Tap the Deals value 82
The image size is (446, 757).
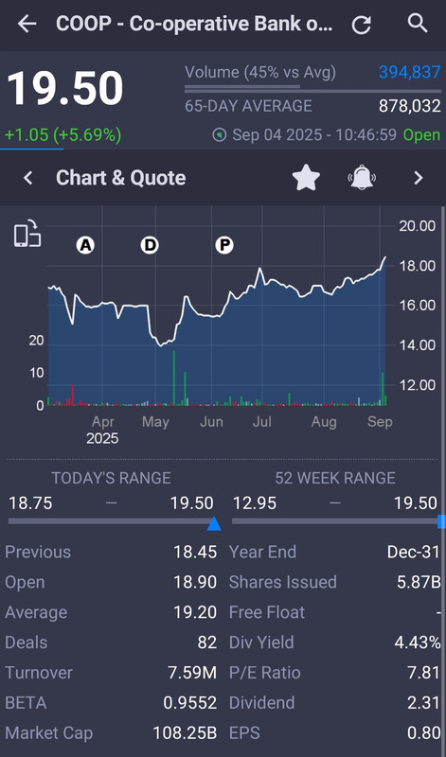(207, 643)
